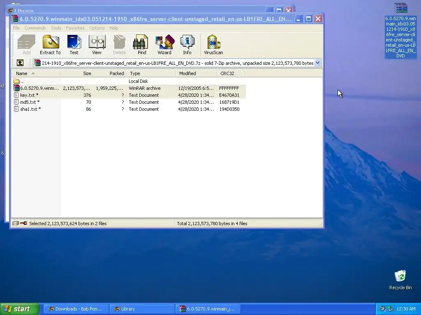Open the View file tool

tap(97, 45)
